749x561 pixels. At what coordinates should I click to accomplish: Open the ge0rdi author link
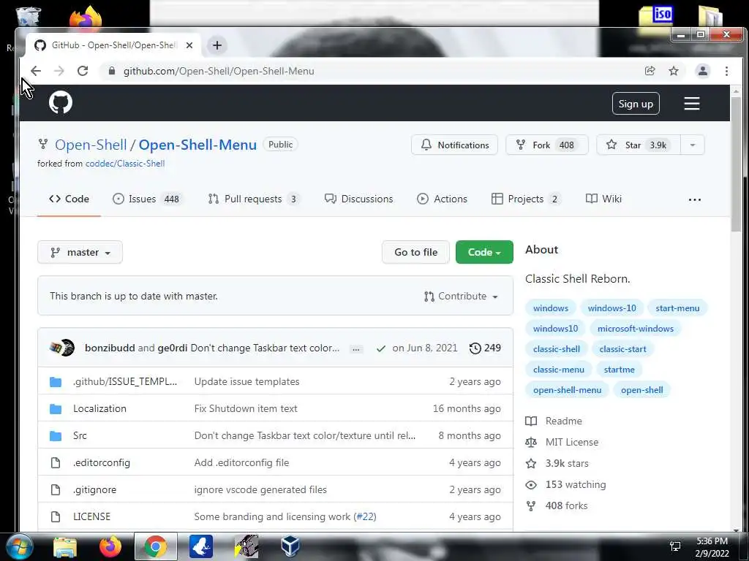point(173,348)
